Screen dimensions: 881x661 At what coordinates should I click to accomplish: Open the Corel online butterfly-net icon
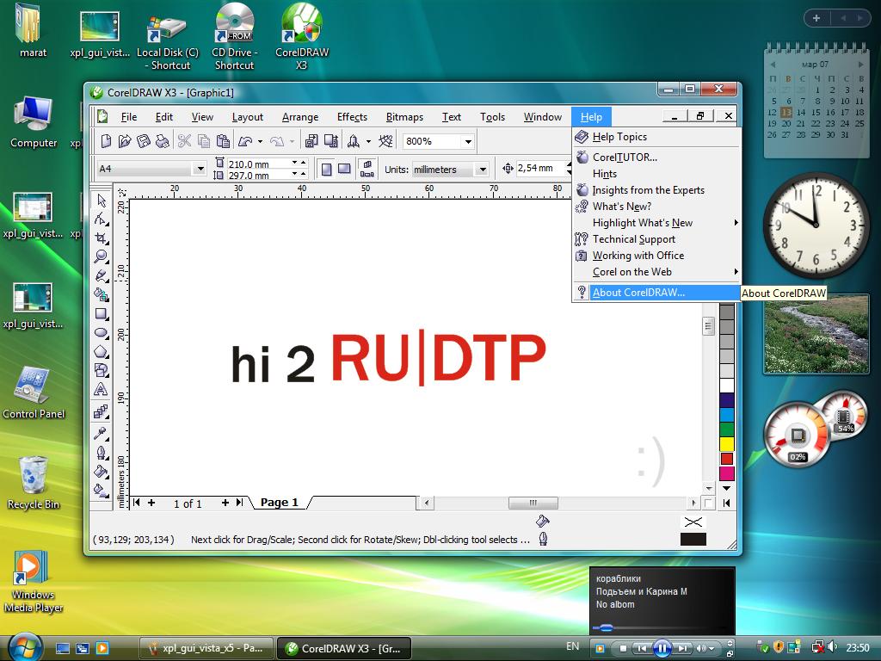click(x=385, y=141)
